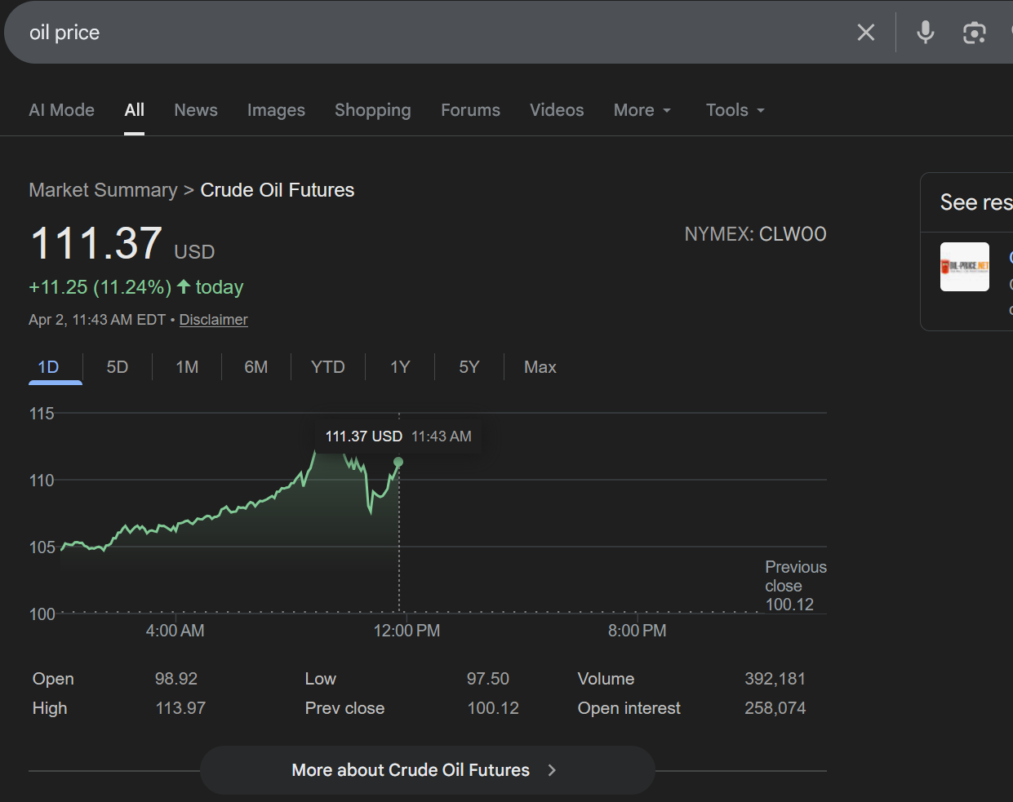
Task: Click the Prev close value 100.12 in stats table
Action: tap(493, 708)
